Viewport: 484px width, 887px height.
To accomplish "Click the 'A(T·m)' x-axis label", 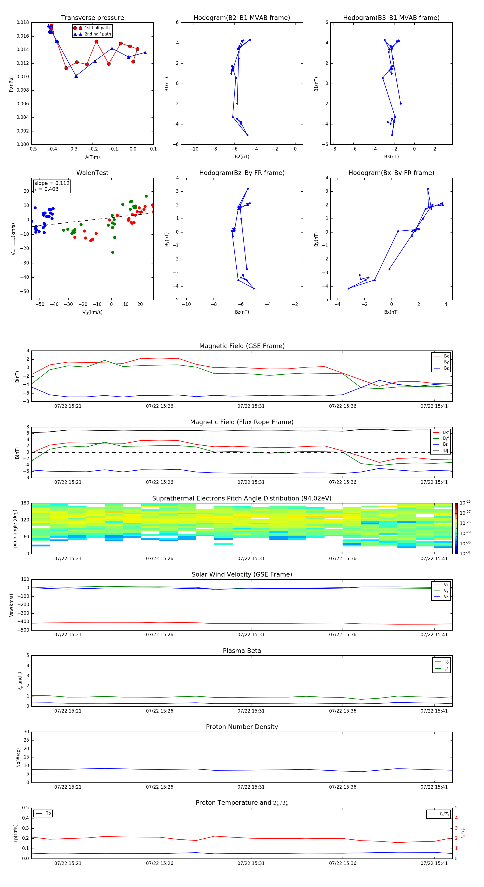I will [92, 157].
